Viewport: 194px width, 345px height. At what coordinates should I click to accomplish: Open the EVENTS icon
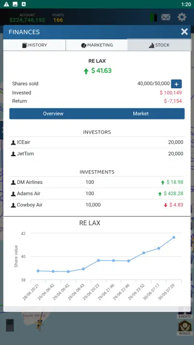coord(184,315)
